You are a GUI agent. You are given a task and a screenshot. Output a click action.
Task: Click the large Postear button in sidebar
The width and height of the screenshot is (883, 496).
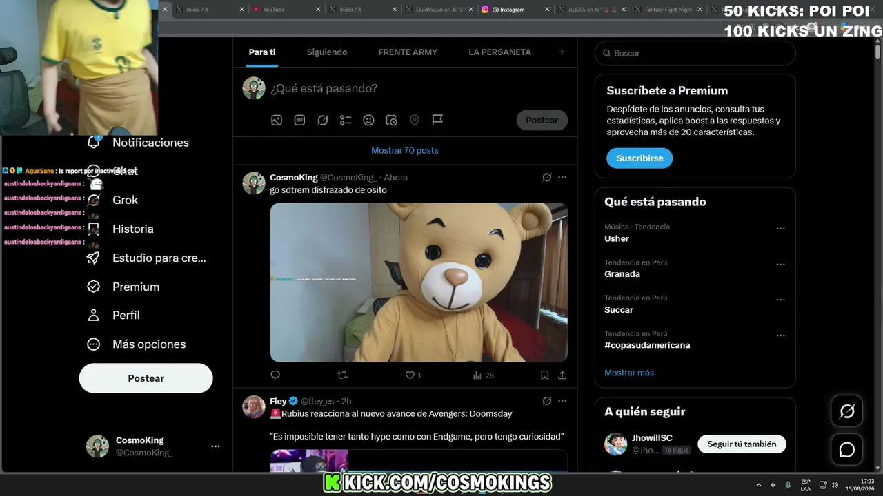146,378
